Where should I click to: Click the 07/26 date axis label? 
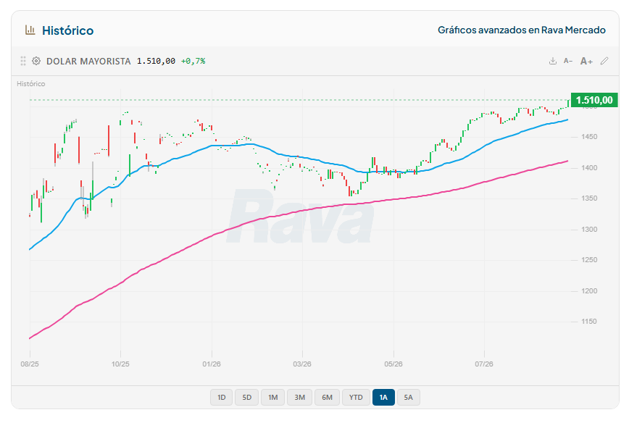coord(484,364)
